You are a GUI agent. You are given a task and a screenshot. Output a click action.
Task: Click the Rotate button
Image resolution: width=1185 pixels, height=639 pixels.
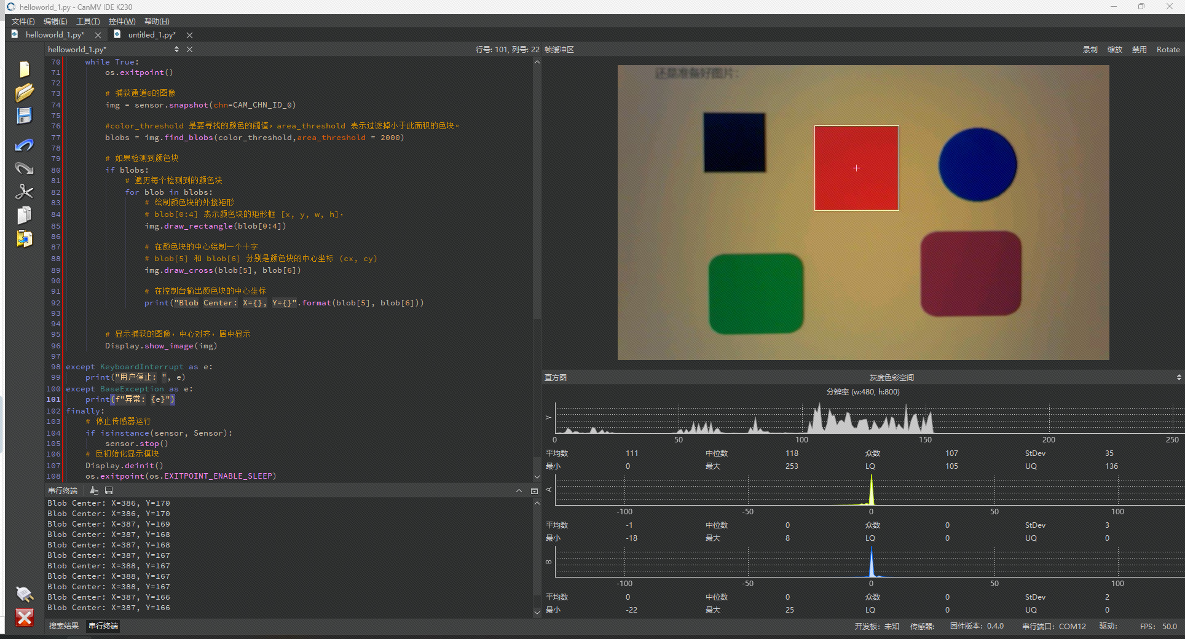[1168, 49]
